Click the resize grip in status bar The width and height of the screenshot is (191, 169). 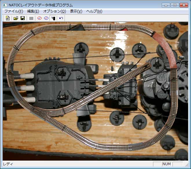tap(187, 165)
